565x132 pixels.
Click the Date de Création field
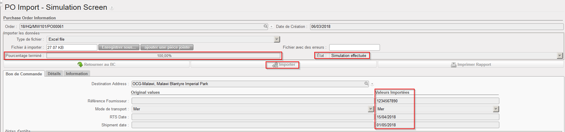(x=437, y=26)
